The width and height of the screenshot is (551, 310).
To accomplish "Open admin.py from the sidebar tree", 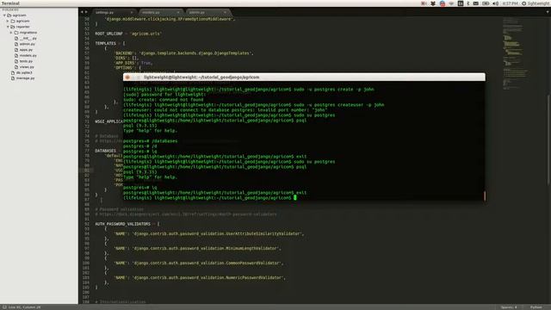I will point(27,44).
